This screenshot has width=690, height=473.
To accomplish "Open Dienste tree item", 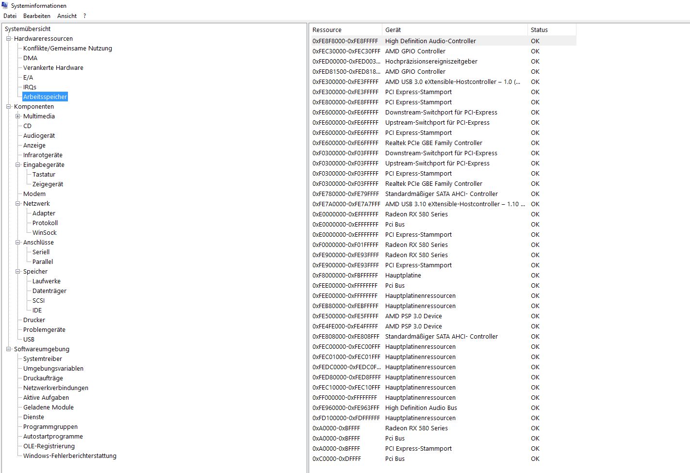I will click(33, 417).
